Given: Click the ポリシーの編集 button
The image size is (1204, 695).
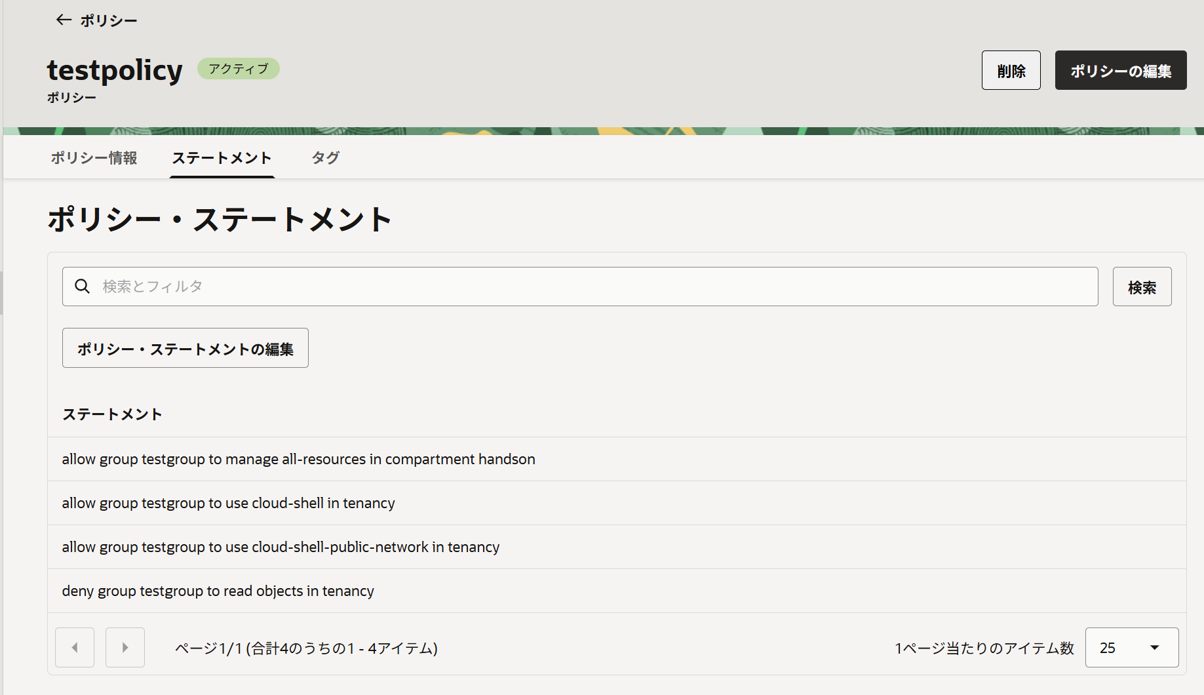Looking at the screenshot, I should 1120,70.
